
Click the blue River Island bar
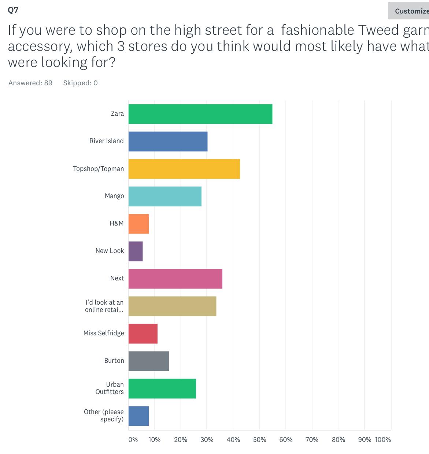coord(168,141)
